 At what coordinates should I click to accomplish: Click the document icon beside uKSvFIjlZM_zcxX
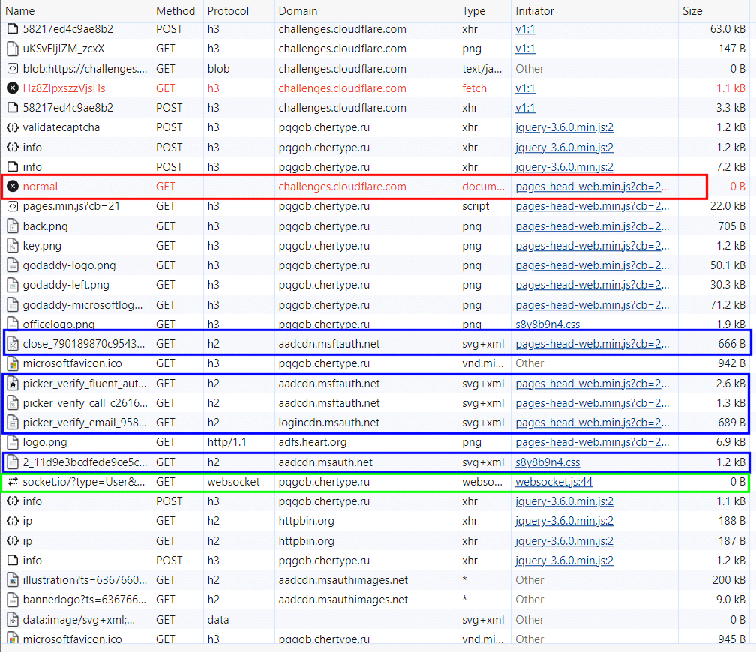13,49
